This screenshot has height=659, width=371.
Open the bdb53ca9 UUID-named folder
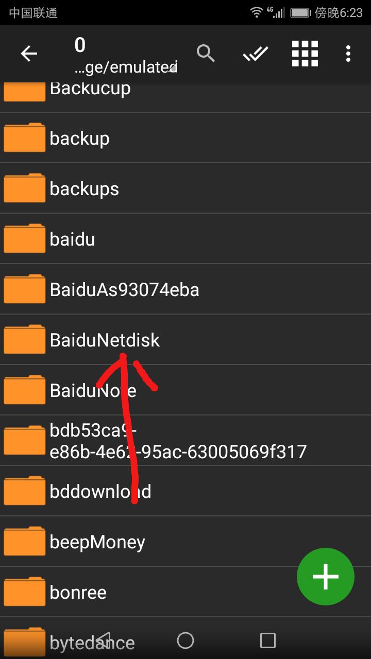pos(185,441)
